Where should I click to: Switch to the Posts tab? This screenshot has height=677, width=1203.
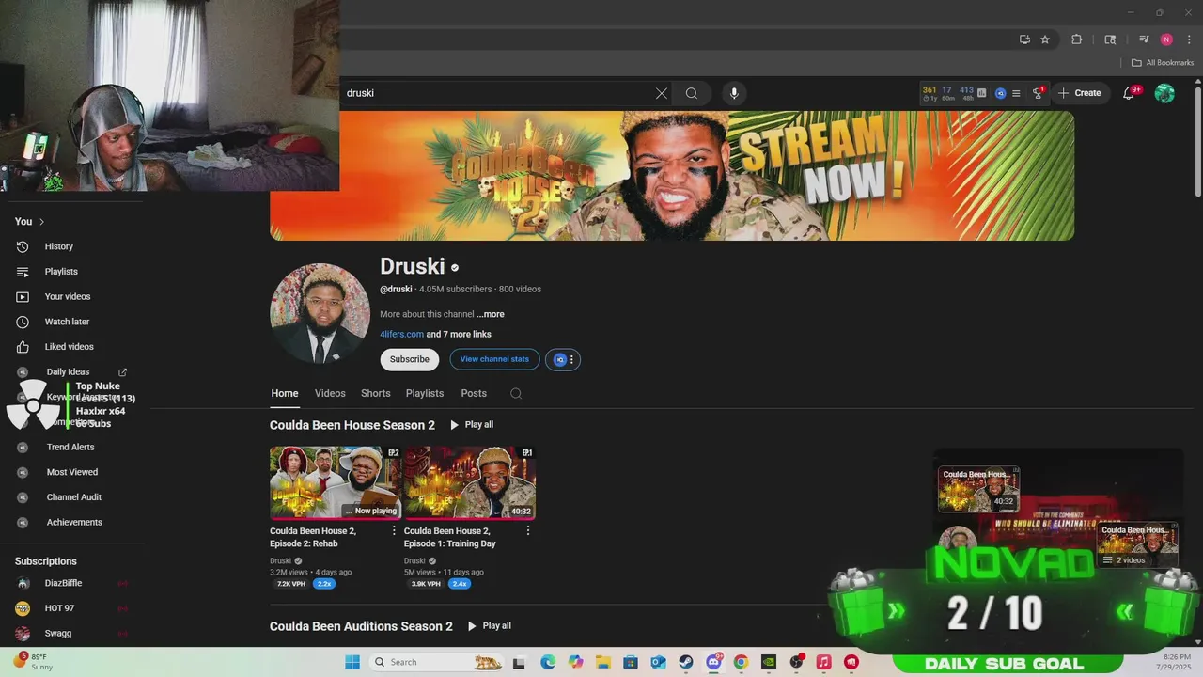pyautogui.click(x=474, y=393)
